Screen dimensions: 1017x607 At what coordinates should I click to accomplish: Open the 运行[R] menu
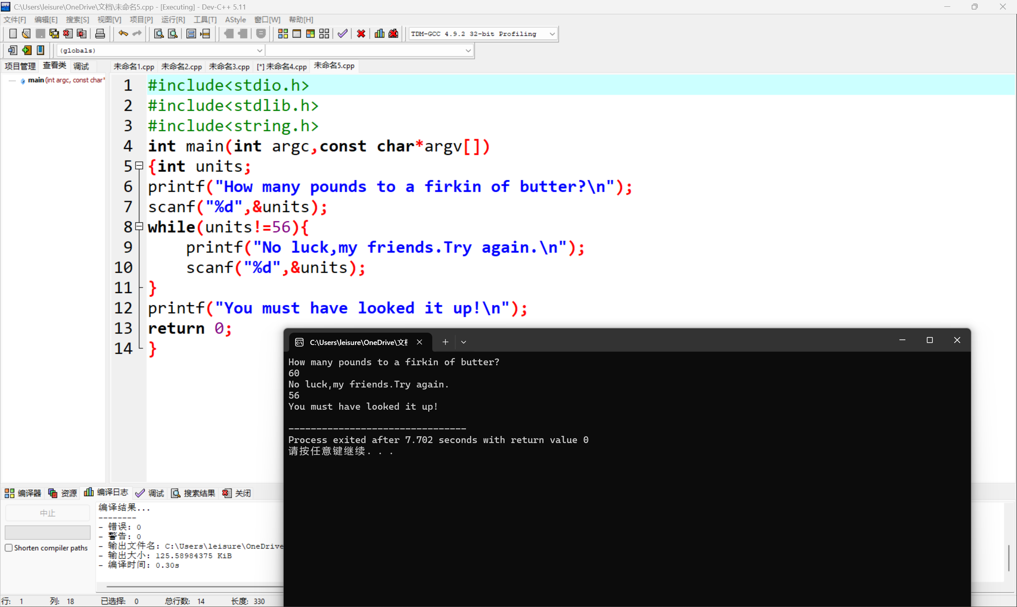pyautogui.click(x=173, y=19)
